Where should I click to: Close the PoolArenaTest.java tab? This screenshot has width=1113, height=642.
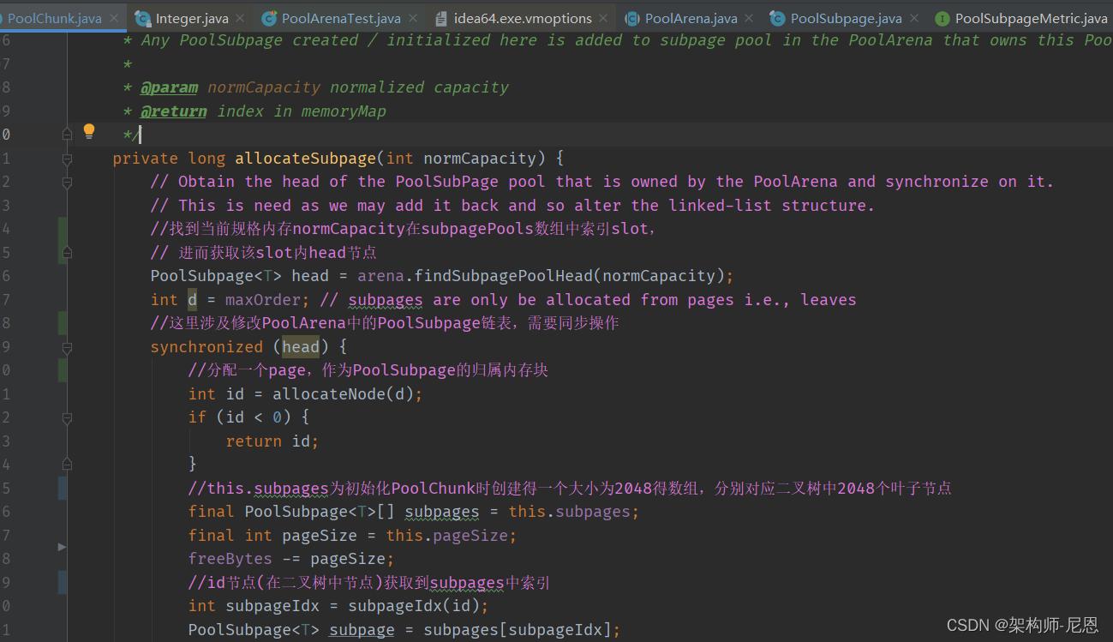coord(412,18)
